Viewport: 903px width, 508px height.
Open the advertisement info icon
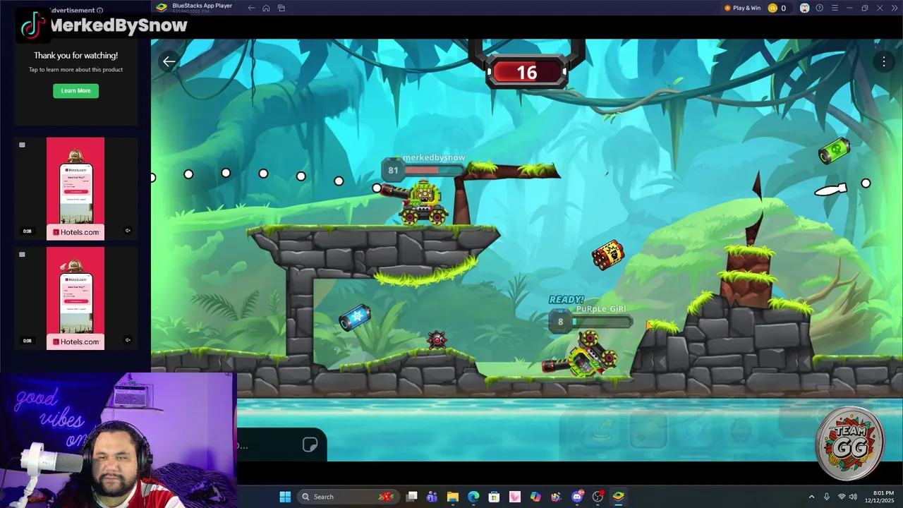coord(99,11)
